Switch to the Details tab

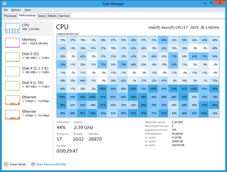(x=52, y=16)
